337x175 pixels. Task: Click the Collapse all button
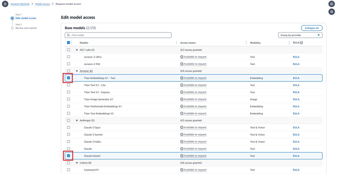(x=312, y=28)
